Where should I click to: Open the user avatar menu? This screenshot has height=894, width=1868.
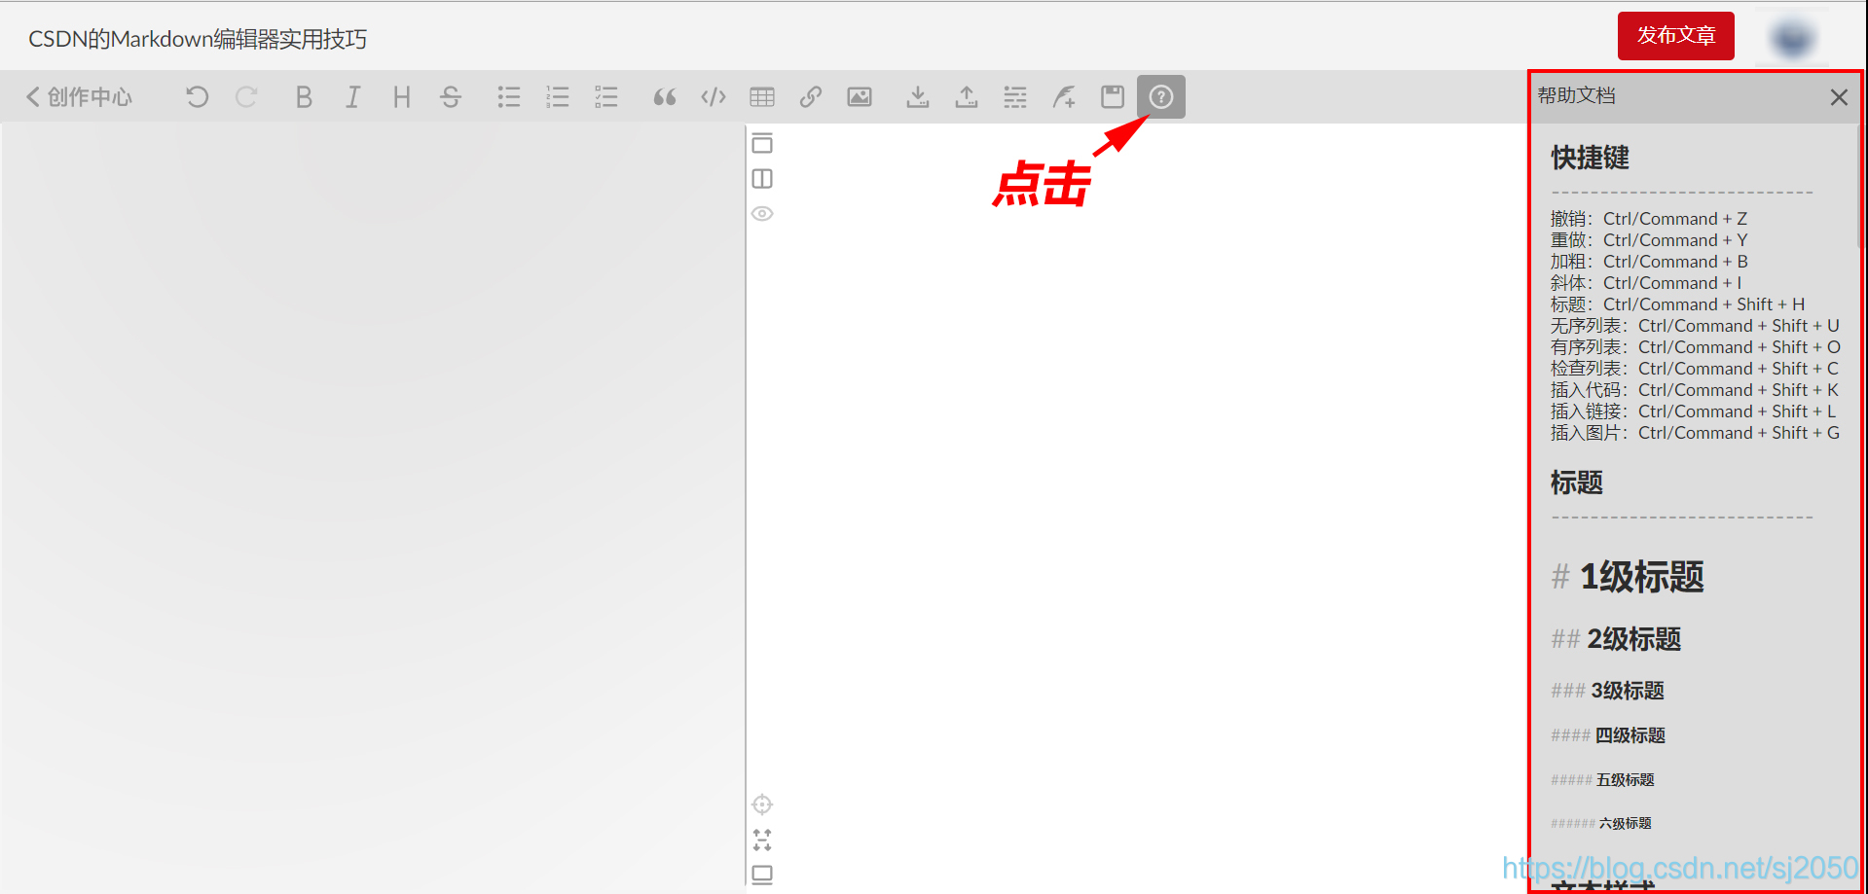[1792, 38]
